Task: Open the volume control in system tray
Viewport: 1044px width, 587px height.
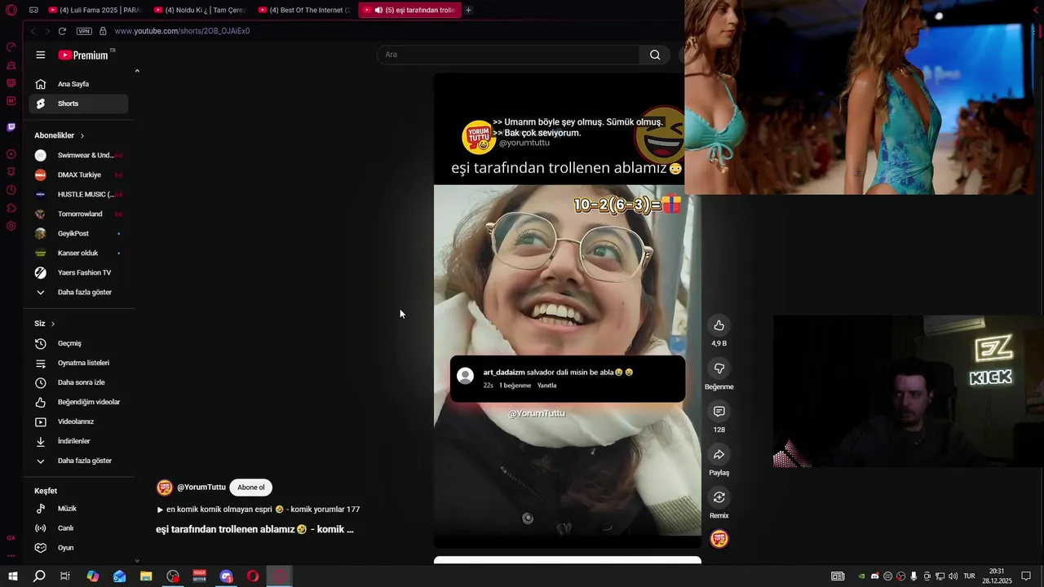Action: pyautogui.click(x=953, y=576)
